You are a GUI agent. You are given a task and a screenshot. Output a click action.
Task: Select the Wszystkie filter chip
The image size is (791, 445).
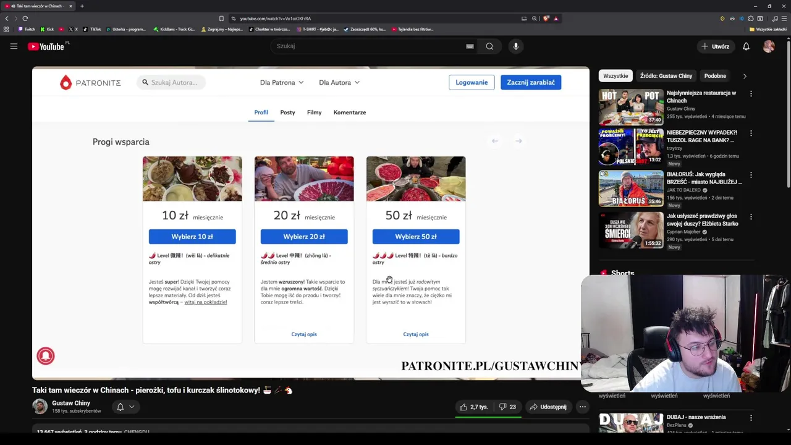coord(615,76)
